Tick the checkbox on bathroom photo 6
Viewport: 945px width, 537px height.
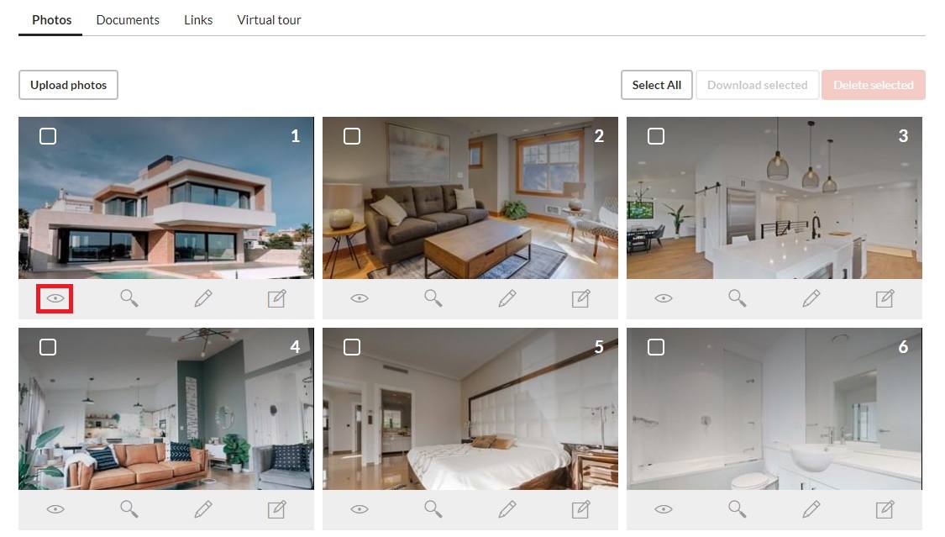(x=656, y=347)
